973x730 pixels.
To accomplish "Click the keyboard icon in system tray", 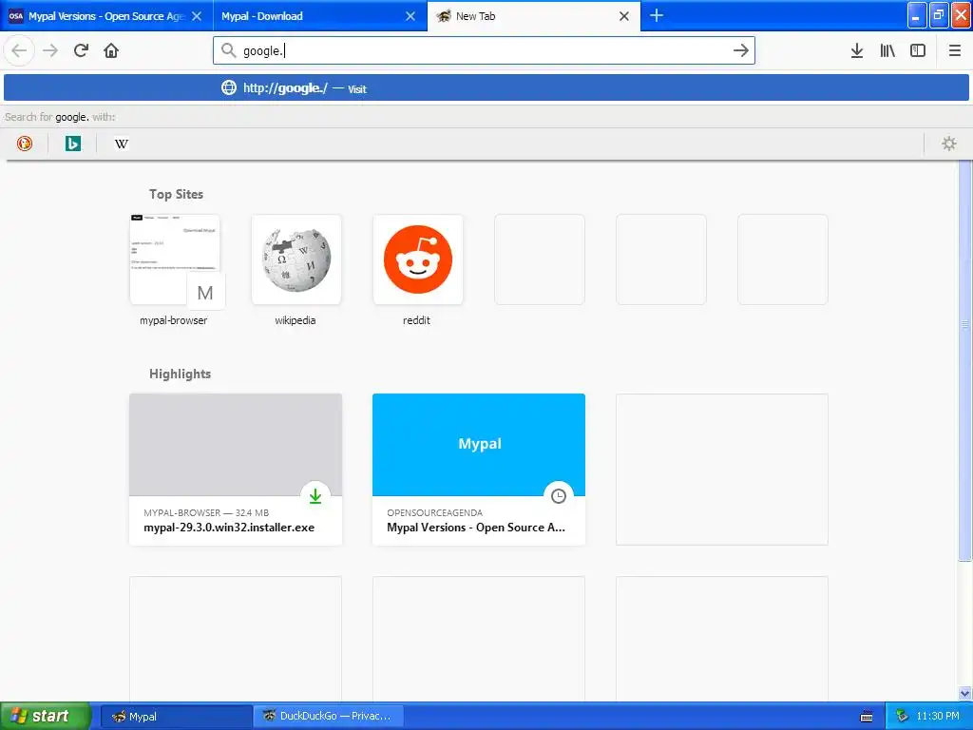I will click(867, 717).
